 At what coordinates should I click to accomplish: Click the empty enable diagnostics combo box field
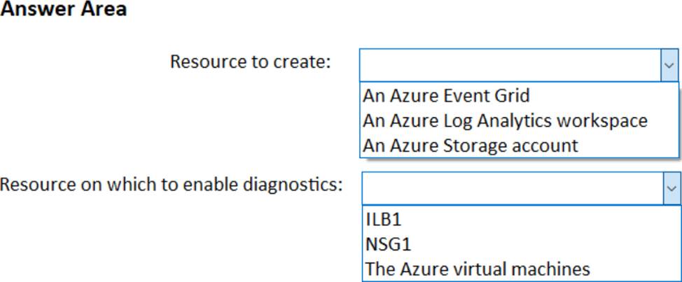(x=512, y=188)
